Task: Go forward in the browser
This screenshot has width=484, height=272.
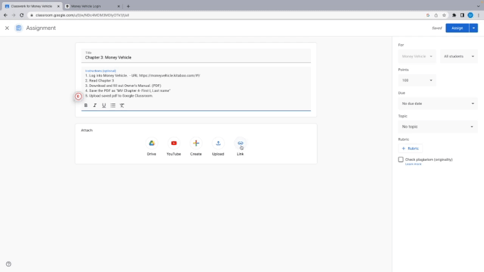Action: [x=13, y=15]
